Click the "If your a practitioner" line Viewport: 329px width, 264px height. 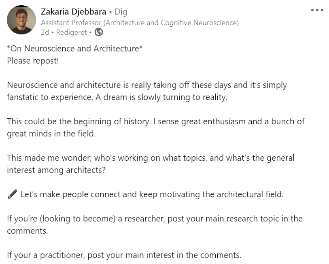[x=124, y=255]
